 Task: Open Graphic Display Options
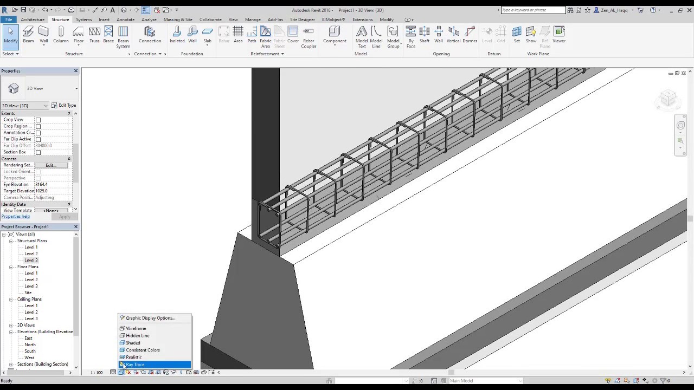pos(155,318)
